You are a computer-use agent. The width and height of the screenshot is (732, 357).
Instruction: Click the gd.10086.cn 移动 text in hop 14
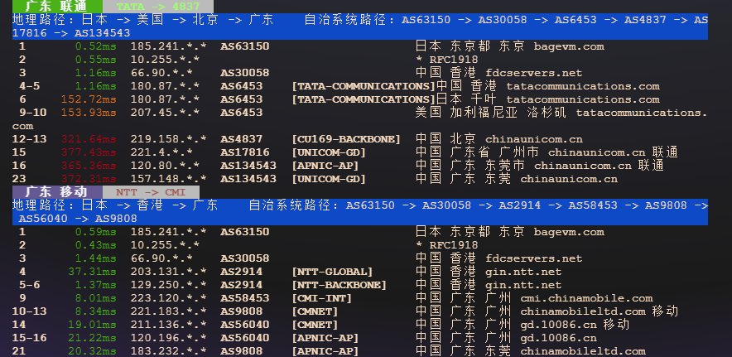click(575, 325)
